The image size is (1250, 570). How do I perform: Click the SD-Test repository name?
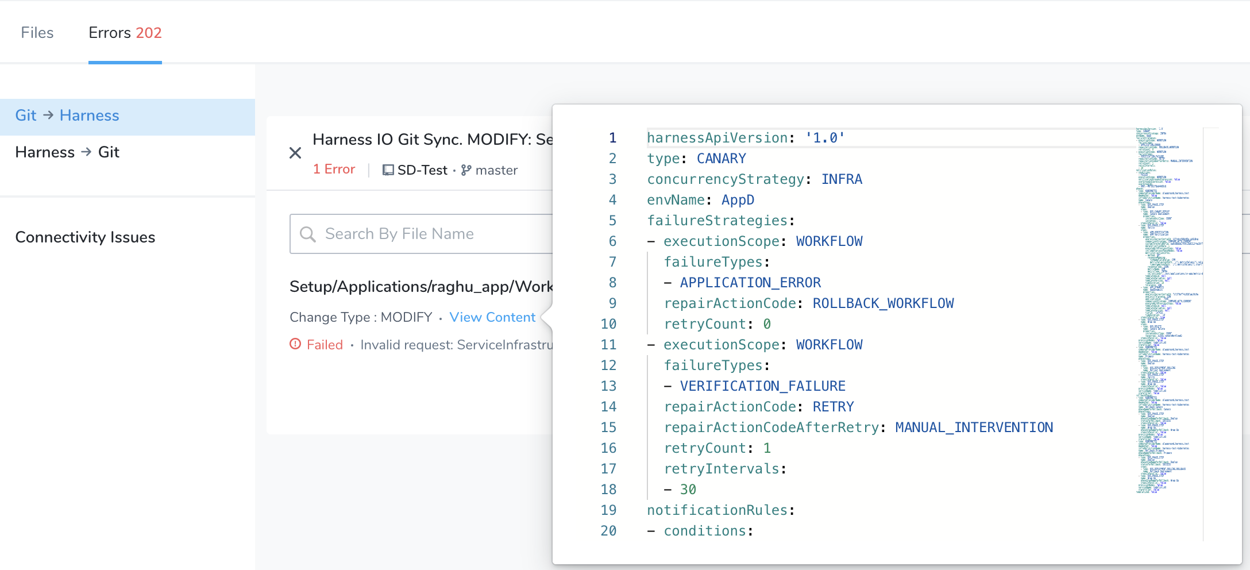tap(422, 170)
